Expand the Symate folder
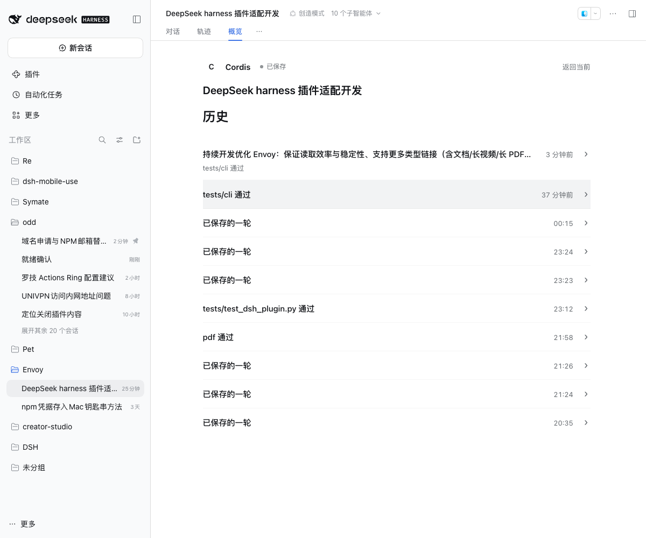646x538 pixels. tap(75, 202)
